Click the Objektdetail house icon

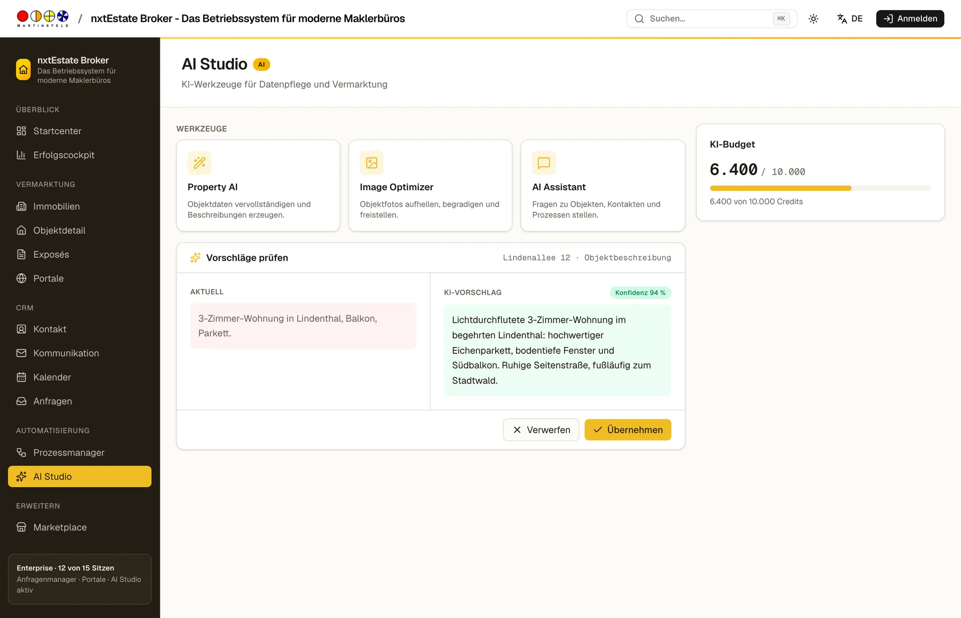(x=21, y=230)
